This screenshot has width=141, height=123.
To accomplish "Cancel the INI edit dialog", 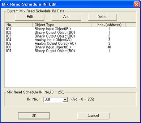I will [x=93, y=116].
